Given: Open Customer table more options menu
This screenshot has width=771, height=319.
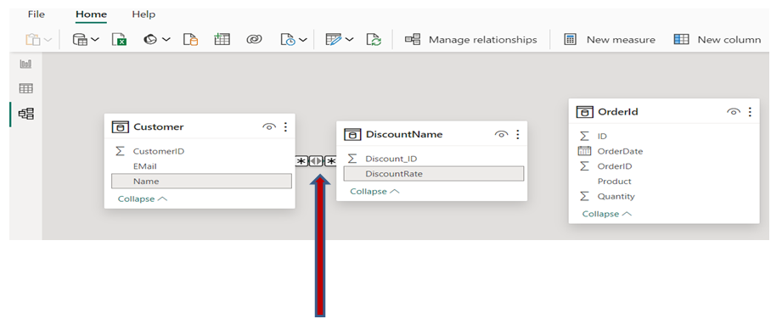Looking at the screenshot, I should point(285,126).
